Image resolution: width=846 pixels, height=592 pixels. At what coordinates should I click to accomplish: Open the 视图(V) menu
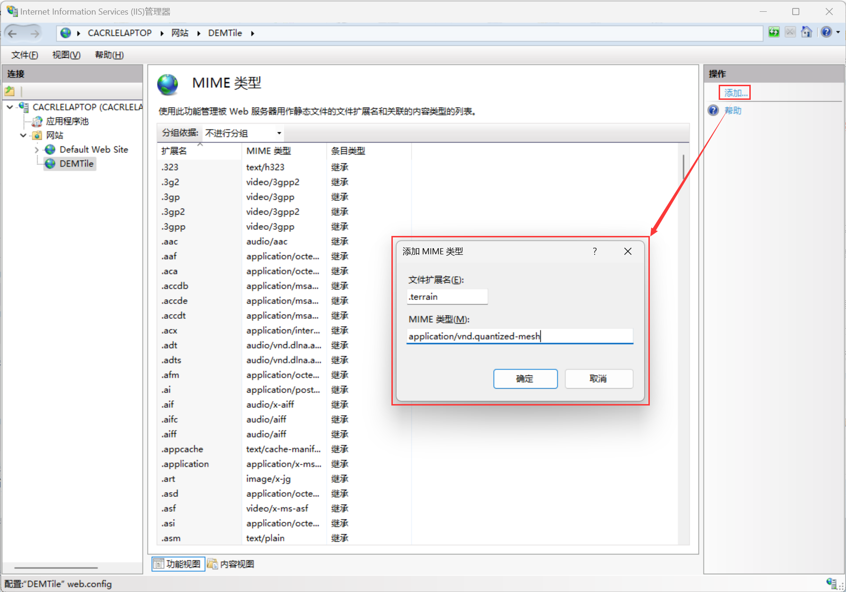66,55
